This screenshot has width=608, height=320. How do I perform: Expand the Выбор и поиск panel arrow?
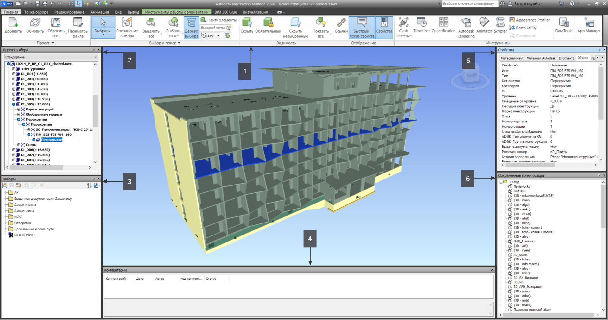tap(179, 43)
